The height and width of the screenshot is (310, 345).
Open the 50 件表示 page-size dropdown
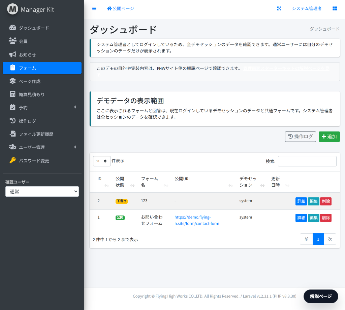click(102, 161)
